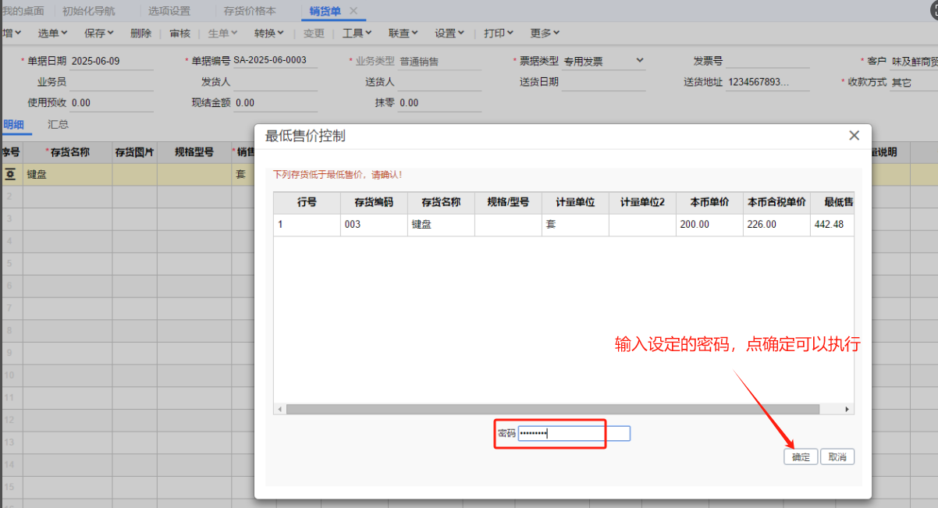Open the 选项设置 tab

pyautogui.click(x=169, y=11)
